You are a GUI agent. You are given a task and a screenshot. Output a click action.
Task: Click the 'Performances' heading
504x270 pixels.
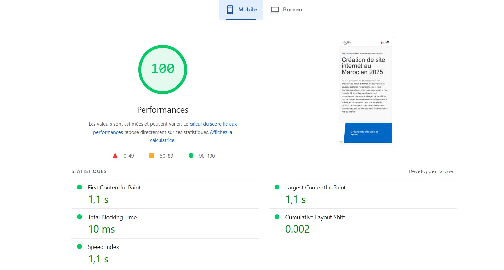[163, 110]
